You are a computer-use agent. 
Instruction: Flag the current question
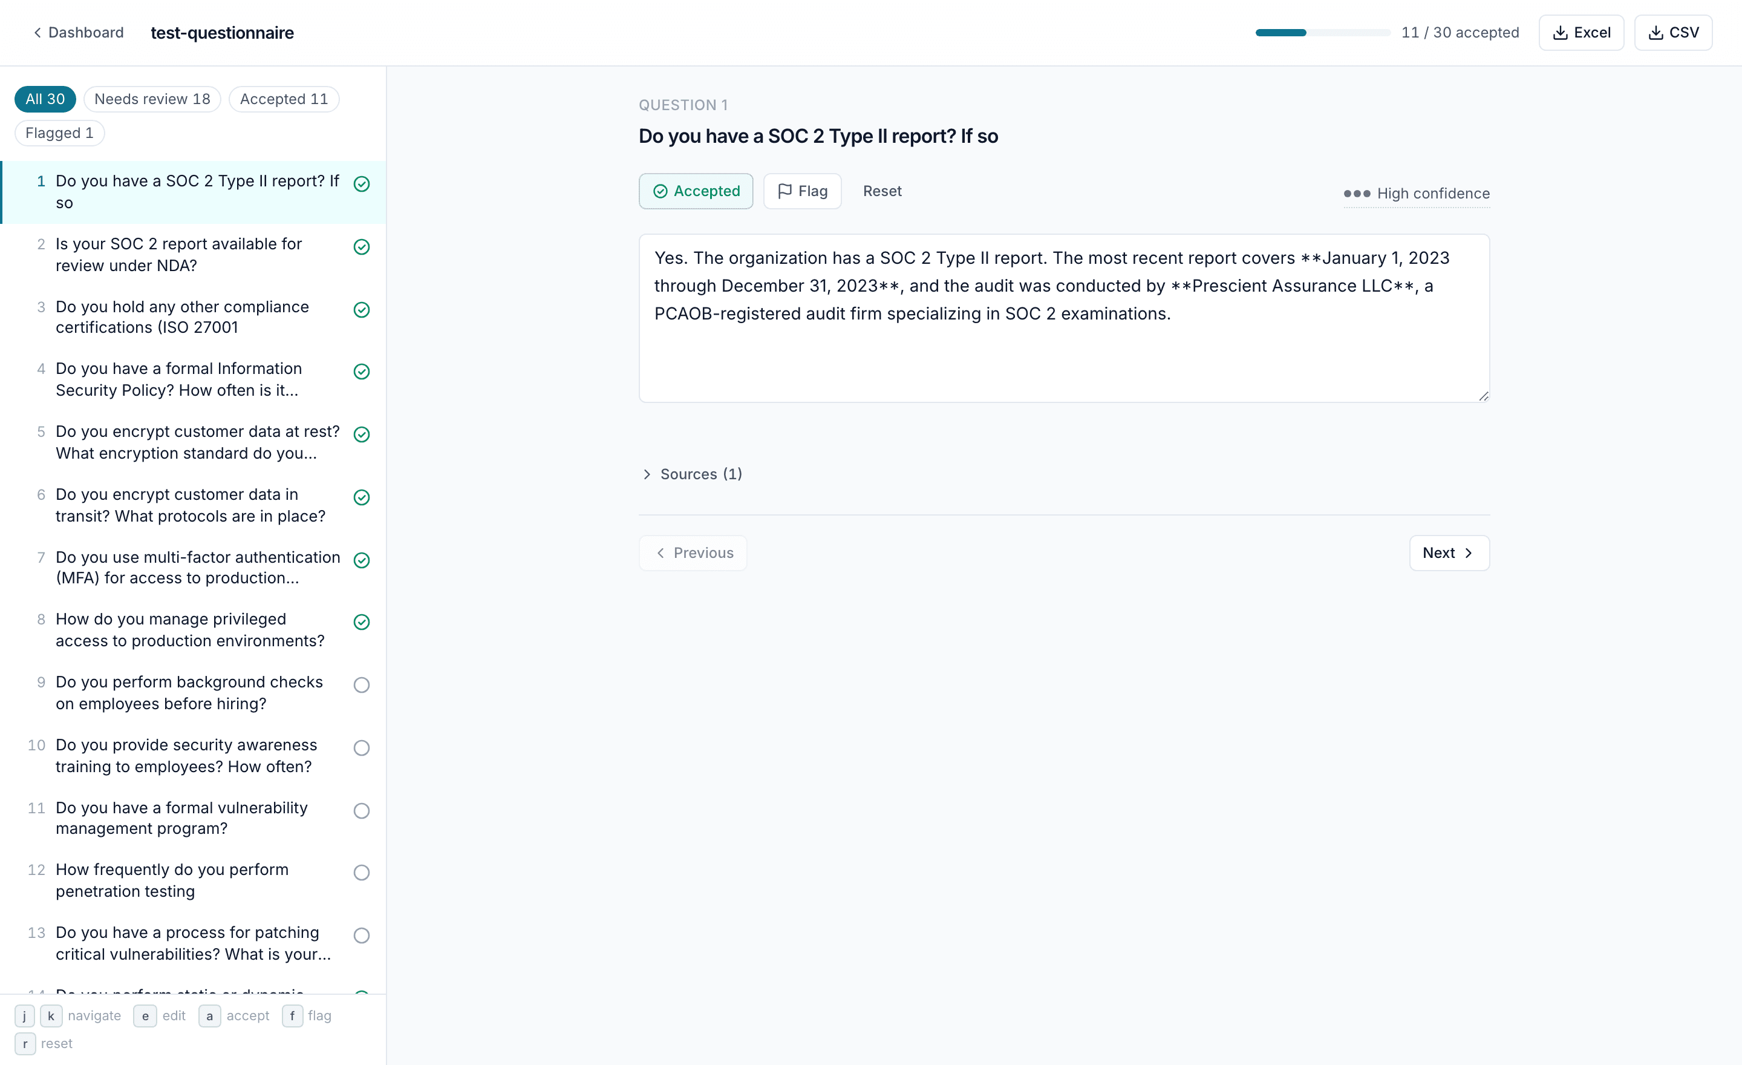point(801,191)
